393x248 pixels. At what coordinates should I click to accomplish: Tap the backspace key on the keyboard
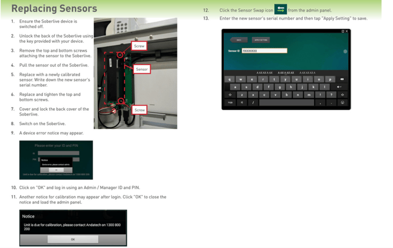[x=342, y=79]
